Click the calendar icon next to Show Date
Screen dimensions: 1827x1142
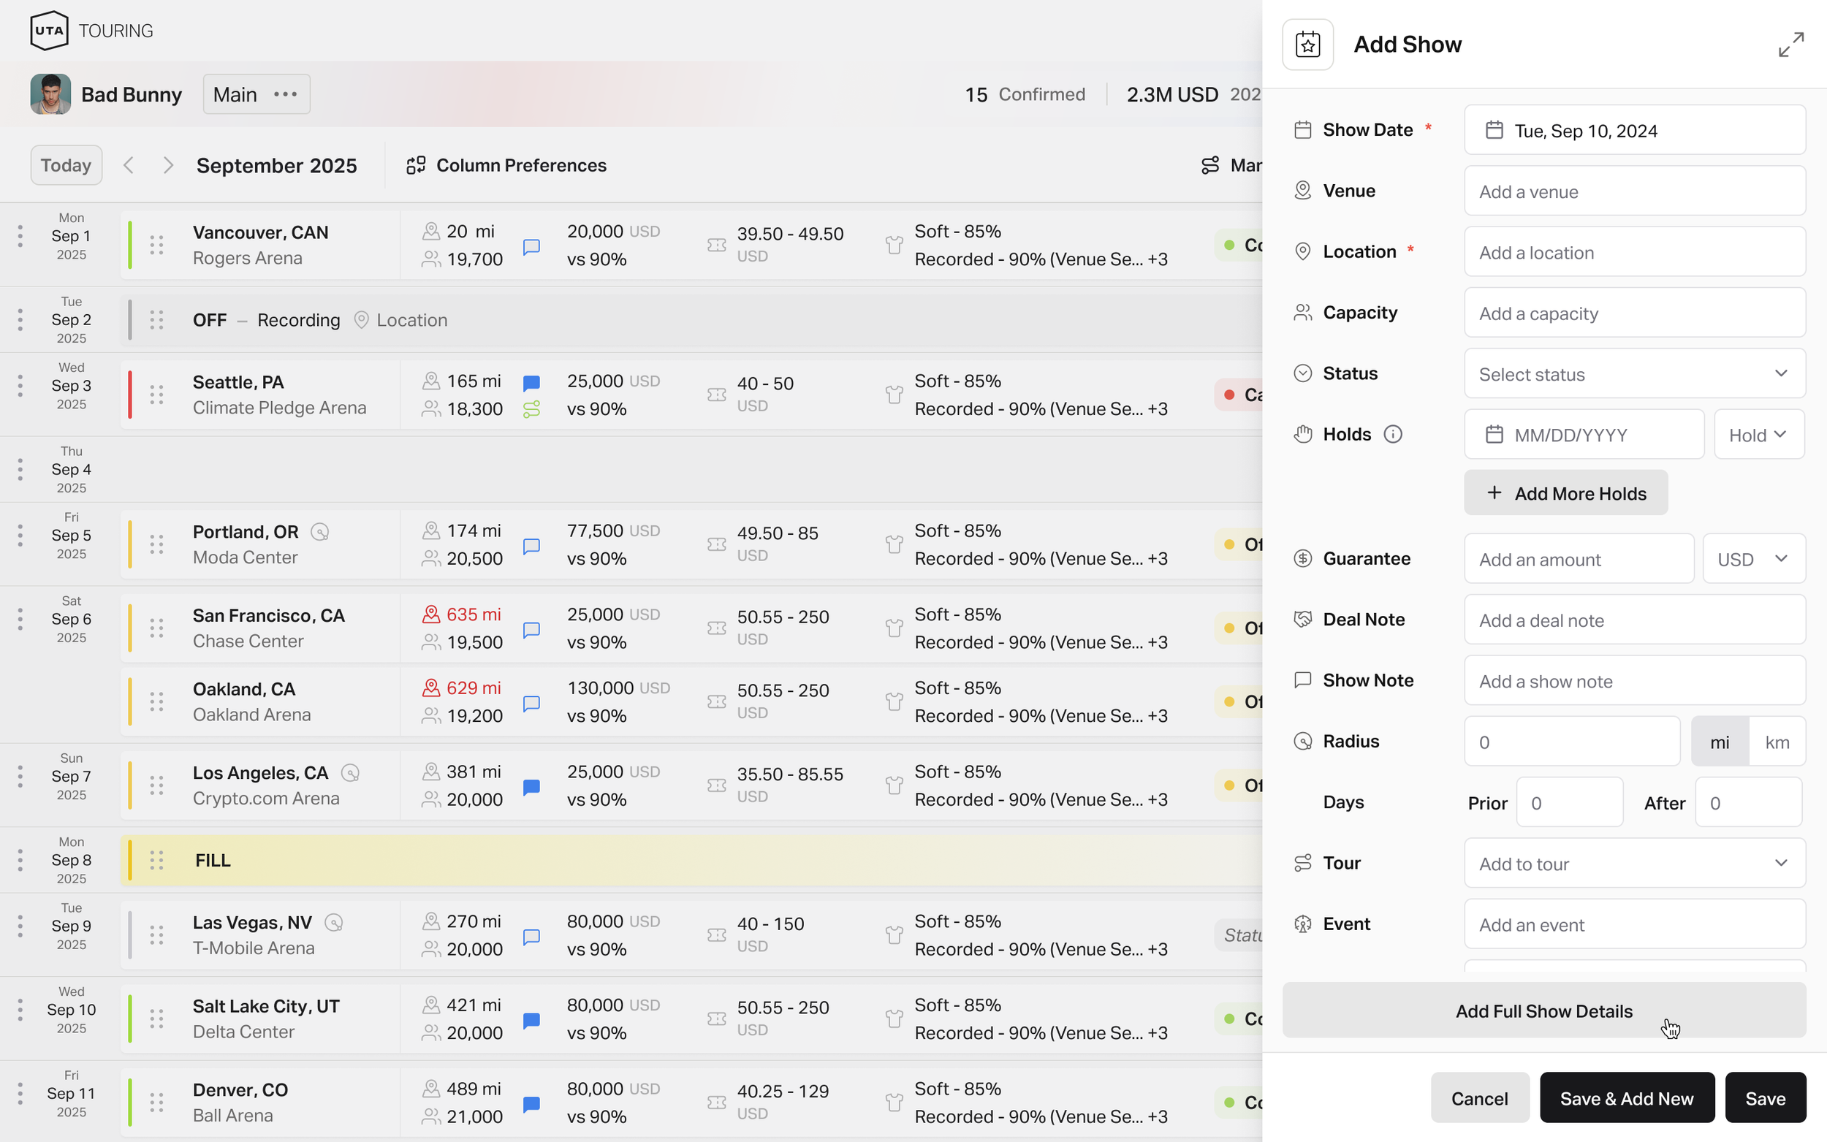tap(1494, 129)
